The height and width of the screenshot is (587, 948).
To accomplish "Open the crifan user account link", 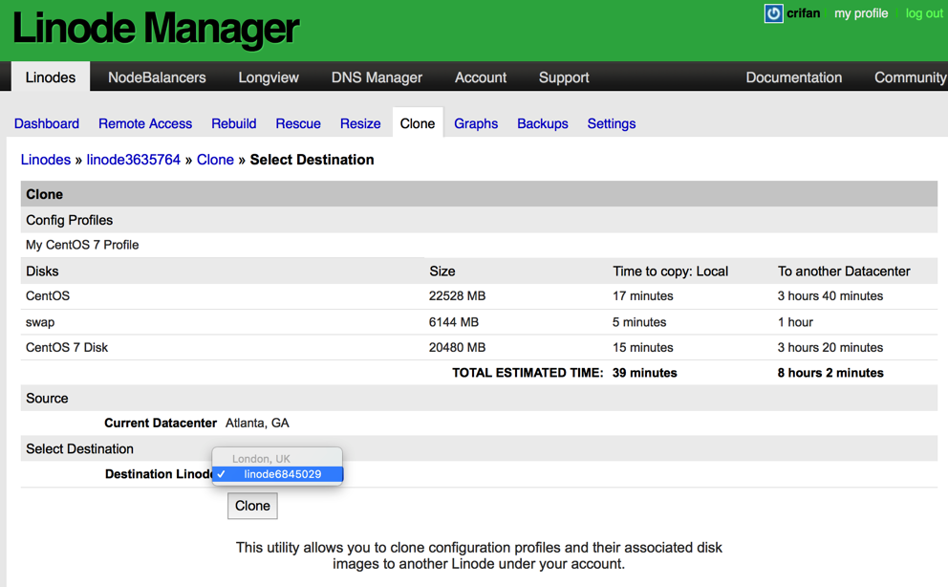I will click(x=803, y=13).
